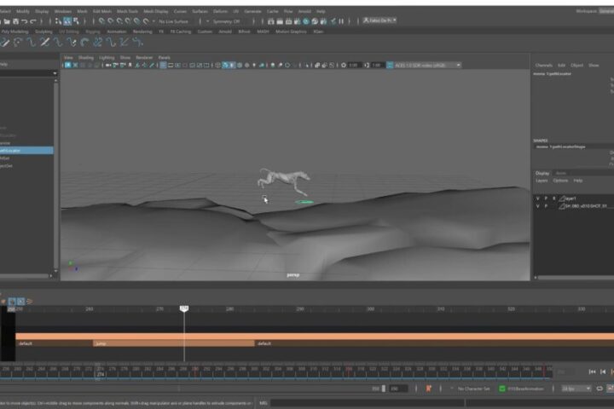Click first curve tool on the shelf
The width and height of the screenshot is (614, 409).
click(5, 42)
